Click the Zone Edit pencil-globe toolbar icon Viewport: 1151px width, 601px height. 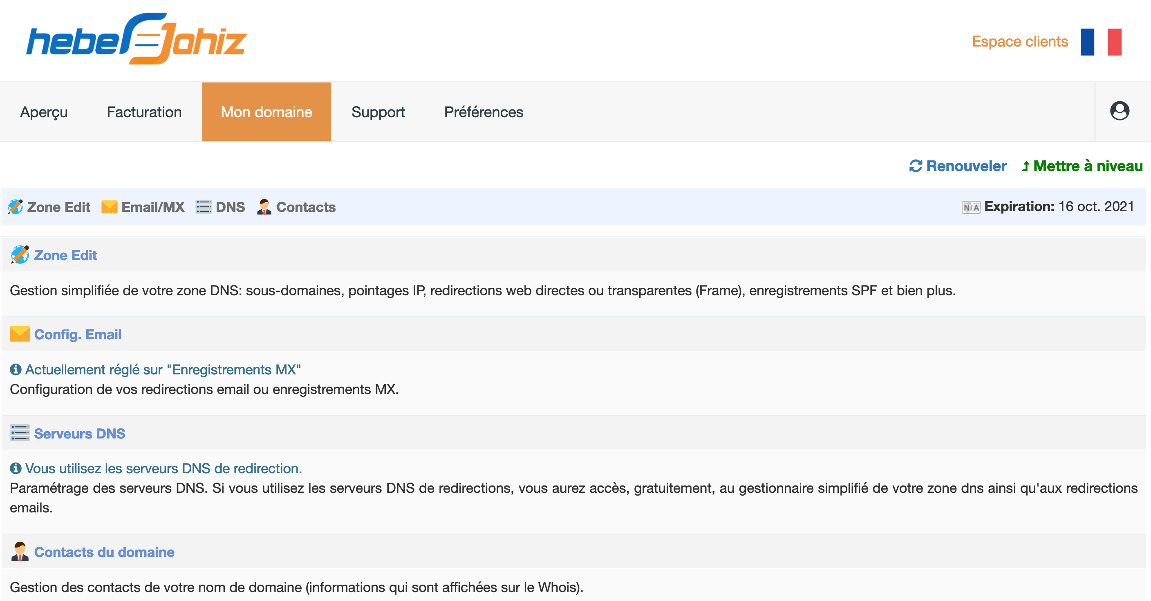pos(15,207)
